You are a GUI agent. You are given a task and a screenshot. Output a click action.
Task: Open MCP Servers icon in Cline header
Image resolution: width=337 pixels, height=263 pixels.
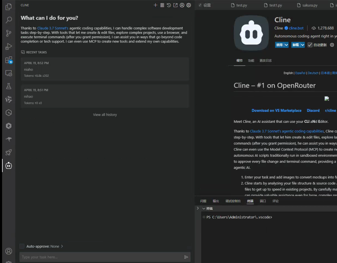pyautogui.click(x=162, y=5)
